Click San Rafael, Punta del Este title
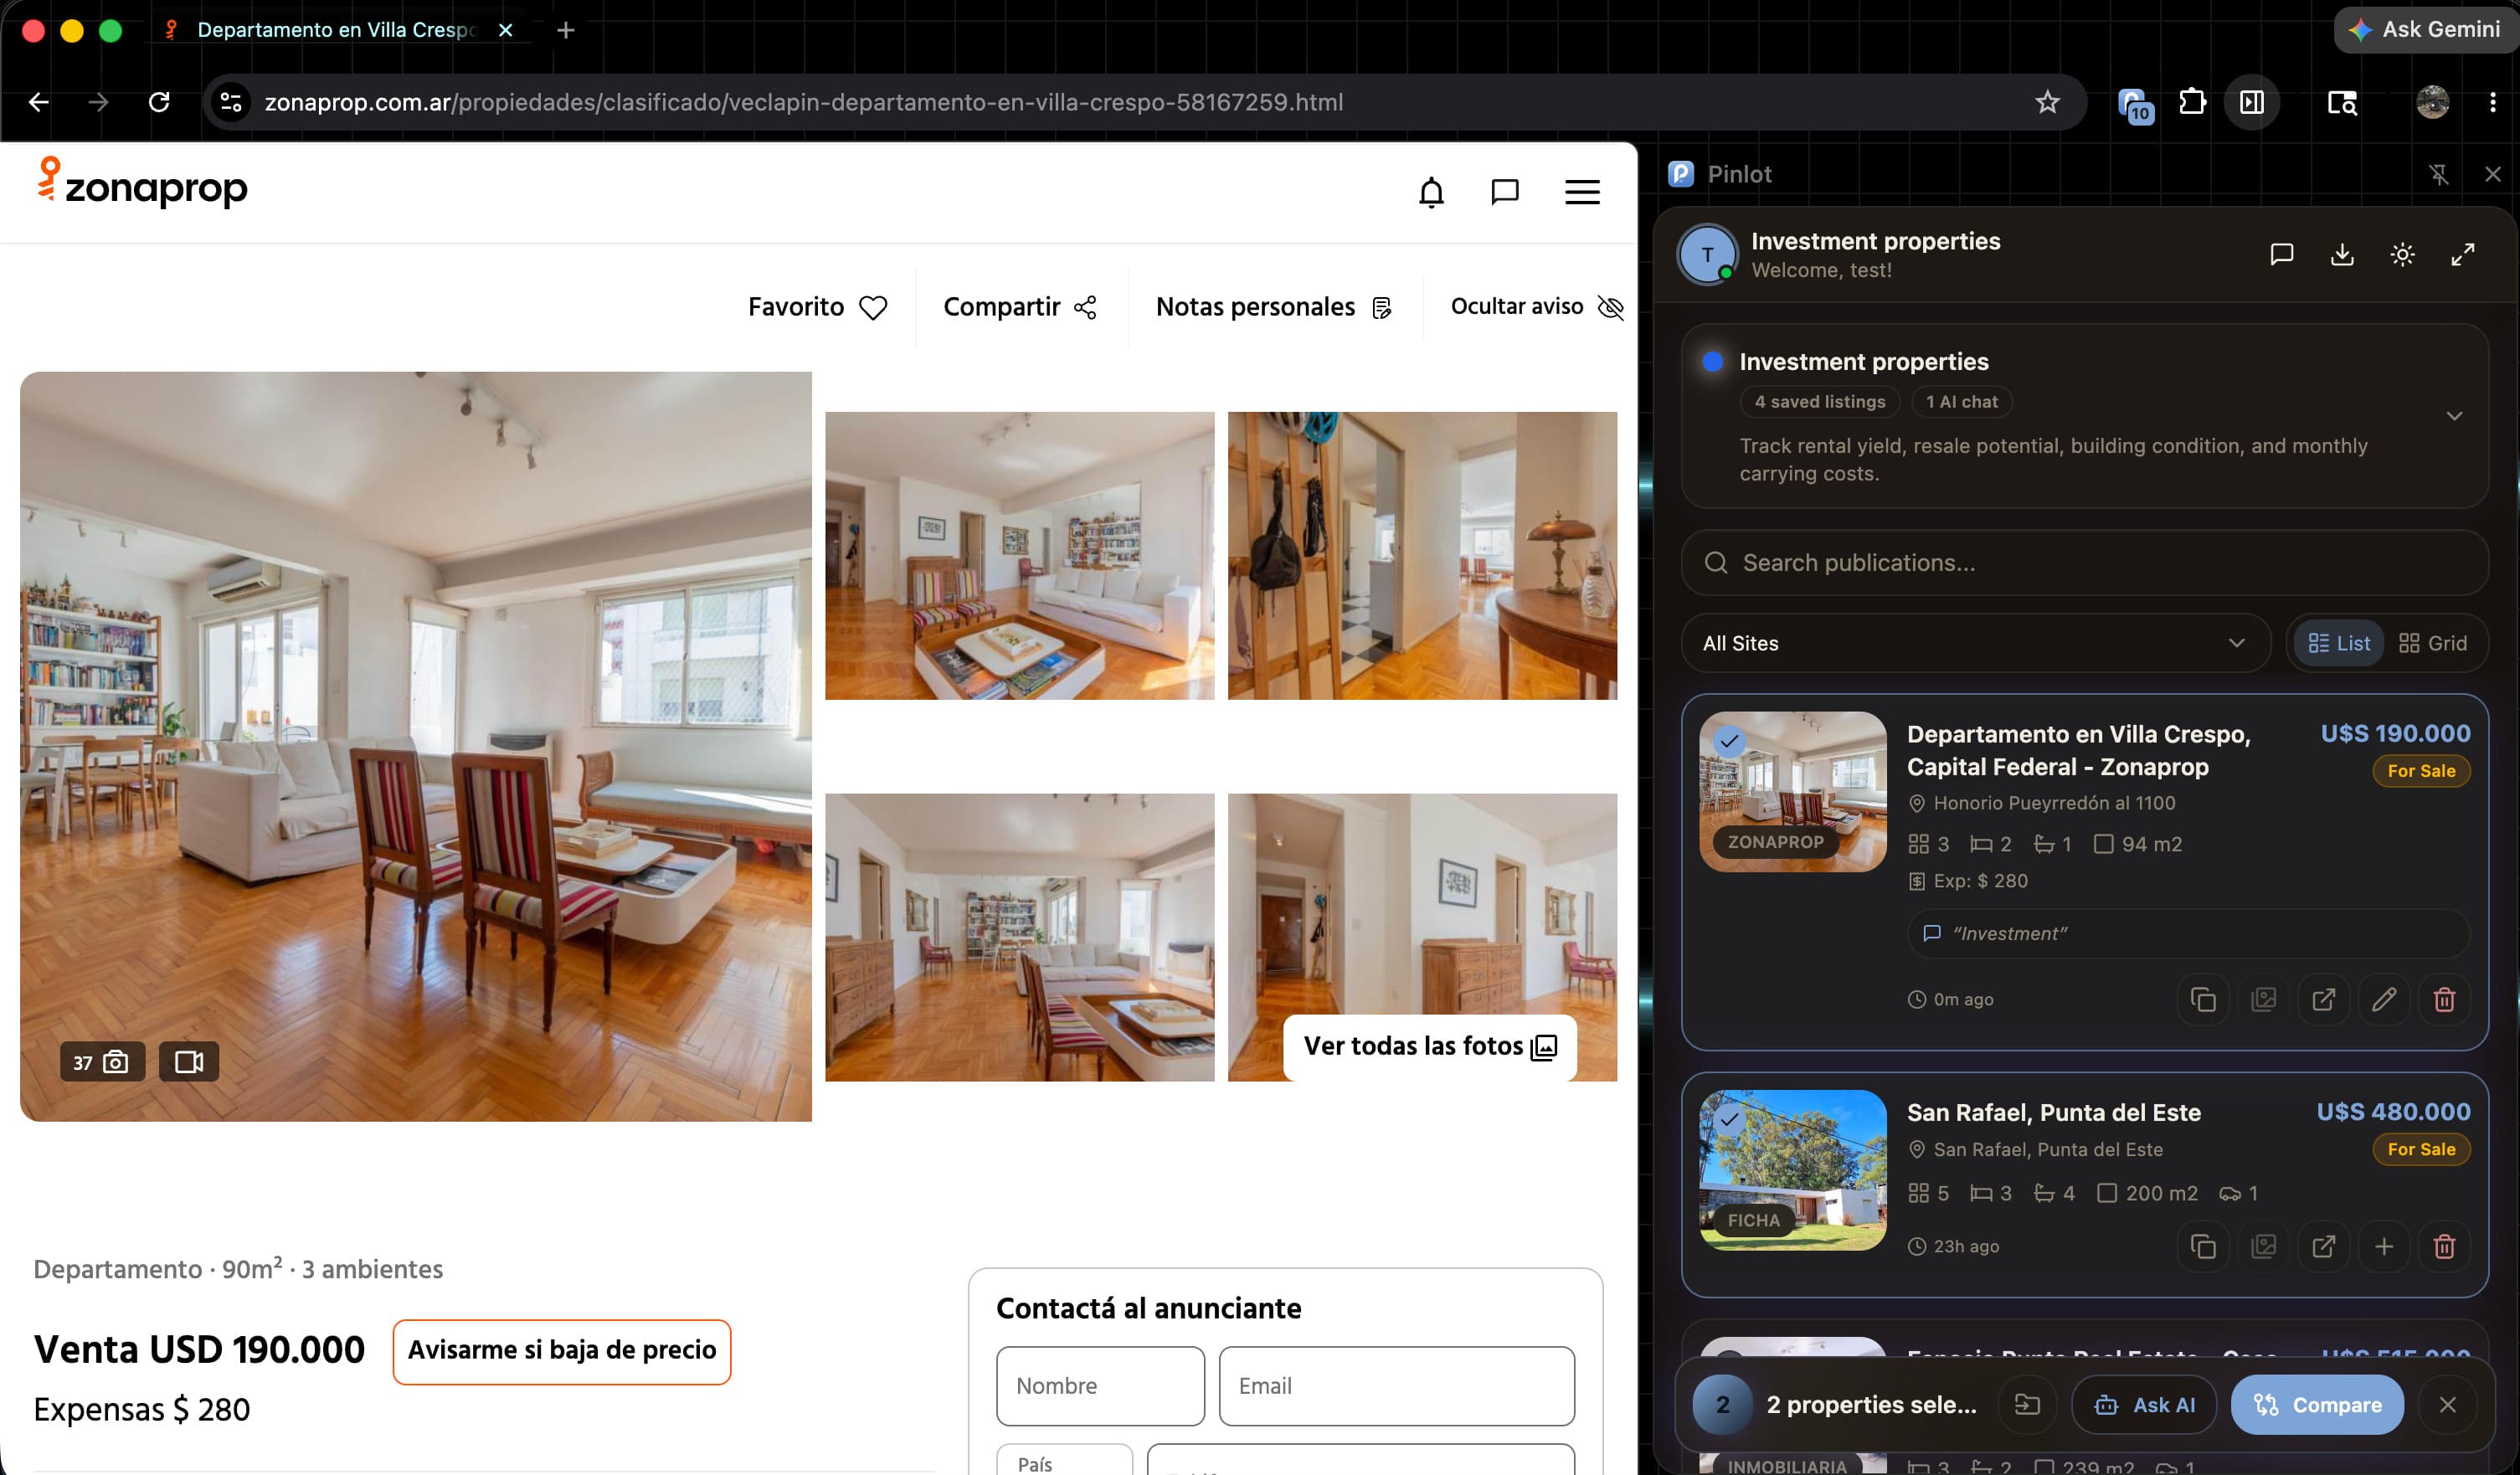 2053,1113
